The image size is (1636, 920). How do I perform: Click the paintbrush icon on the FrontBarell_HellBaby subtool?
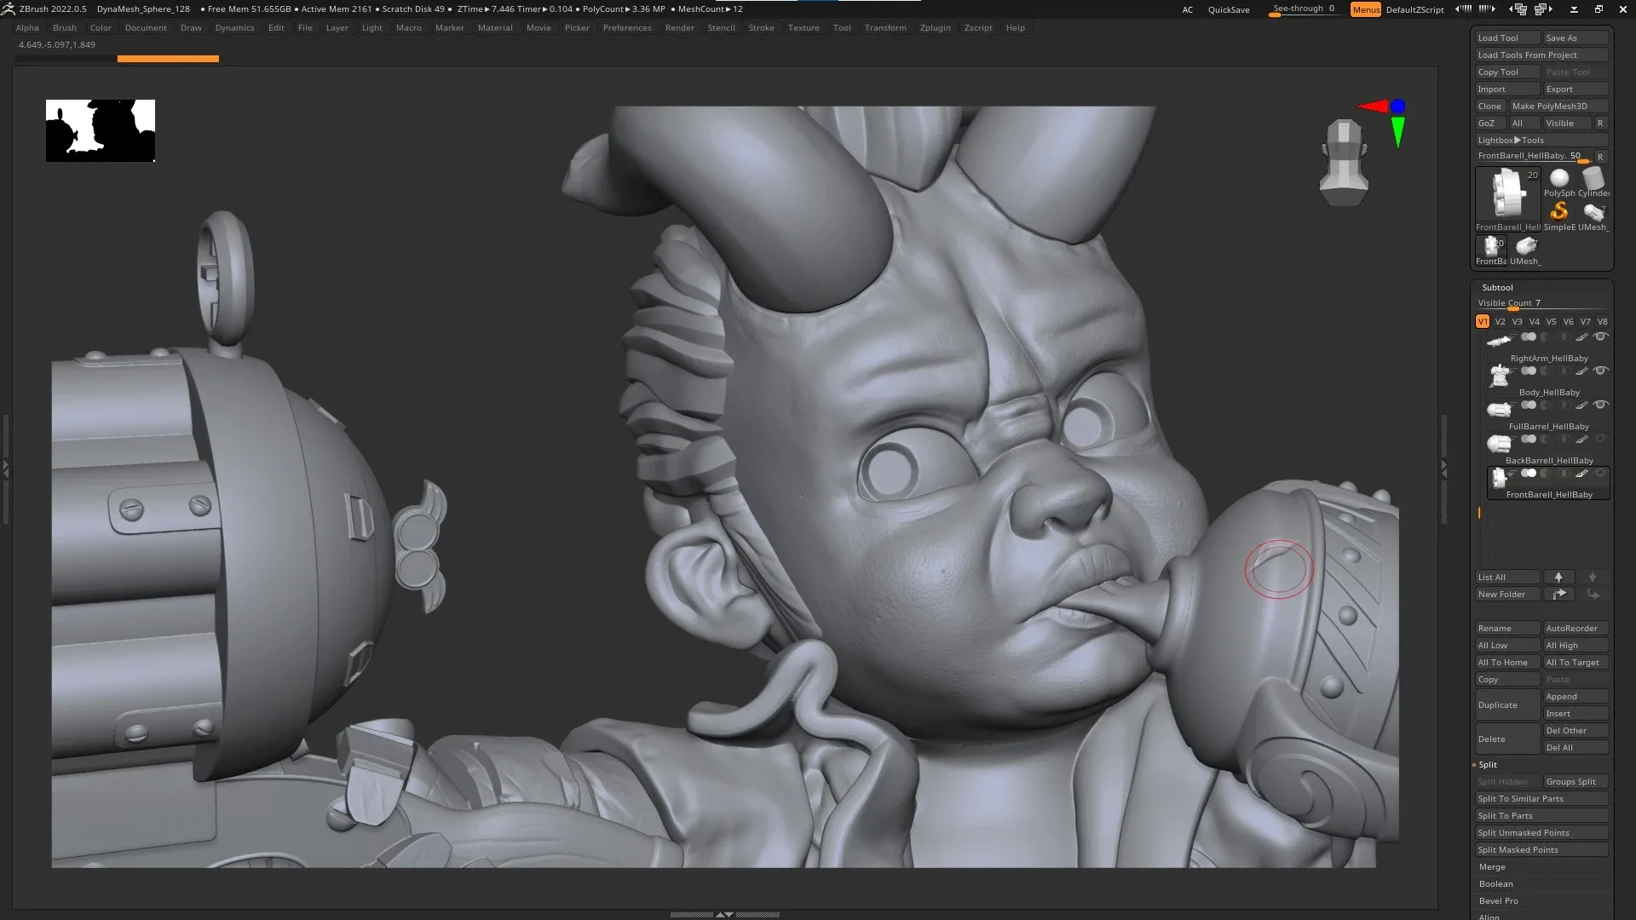point(1581,473)
